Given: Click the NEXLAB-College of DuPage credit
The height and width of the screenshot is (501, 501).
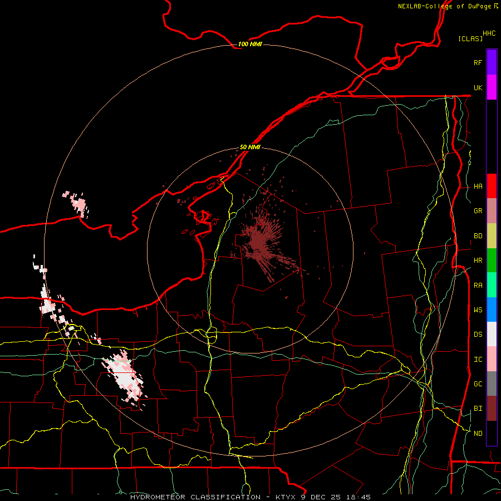Looking at the screenshot, I should (444, 6).
